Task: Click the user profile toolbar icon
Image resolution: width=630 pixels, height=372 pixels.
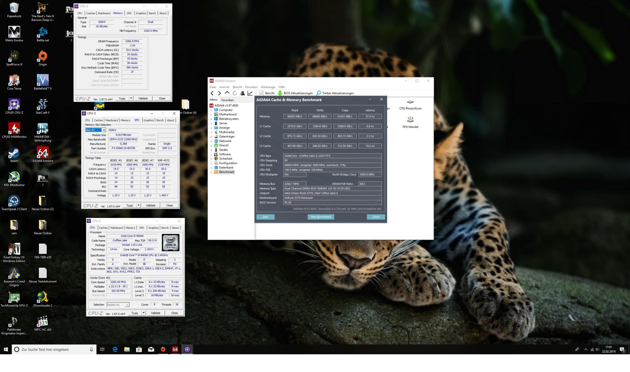Action: click(x=242, y=93)
